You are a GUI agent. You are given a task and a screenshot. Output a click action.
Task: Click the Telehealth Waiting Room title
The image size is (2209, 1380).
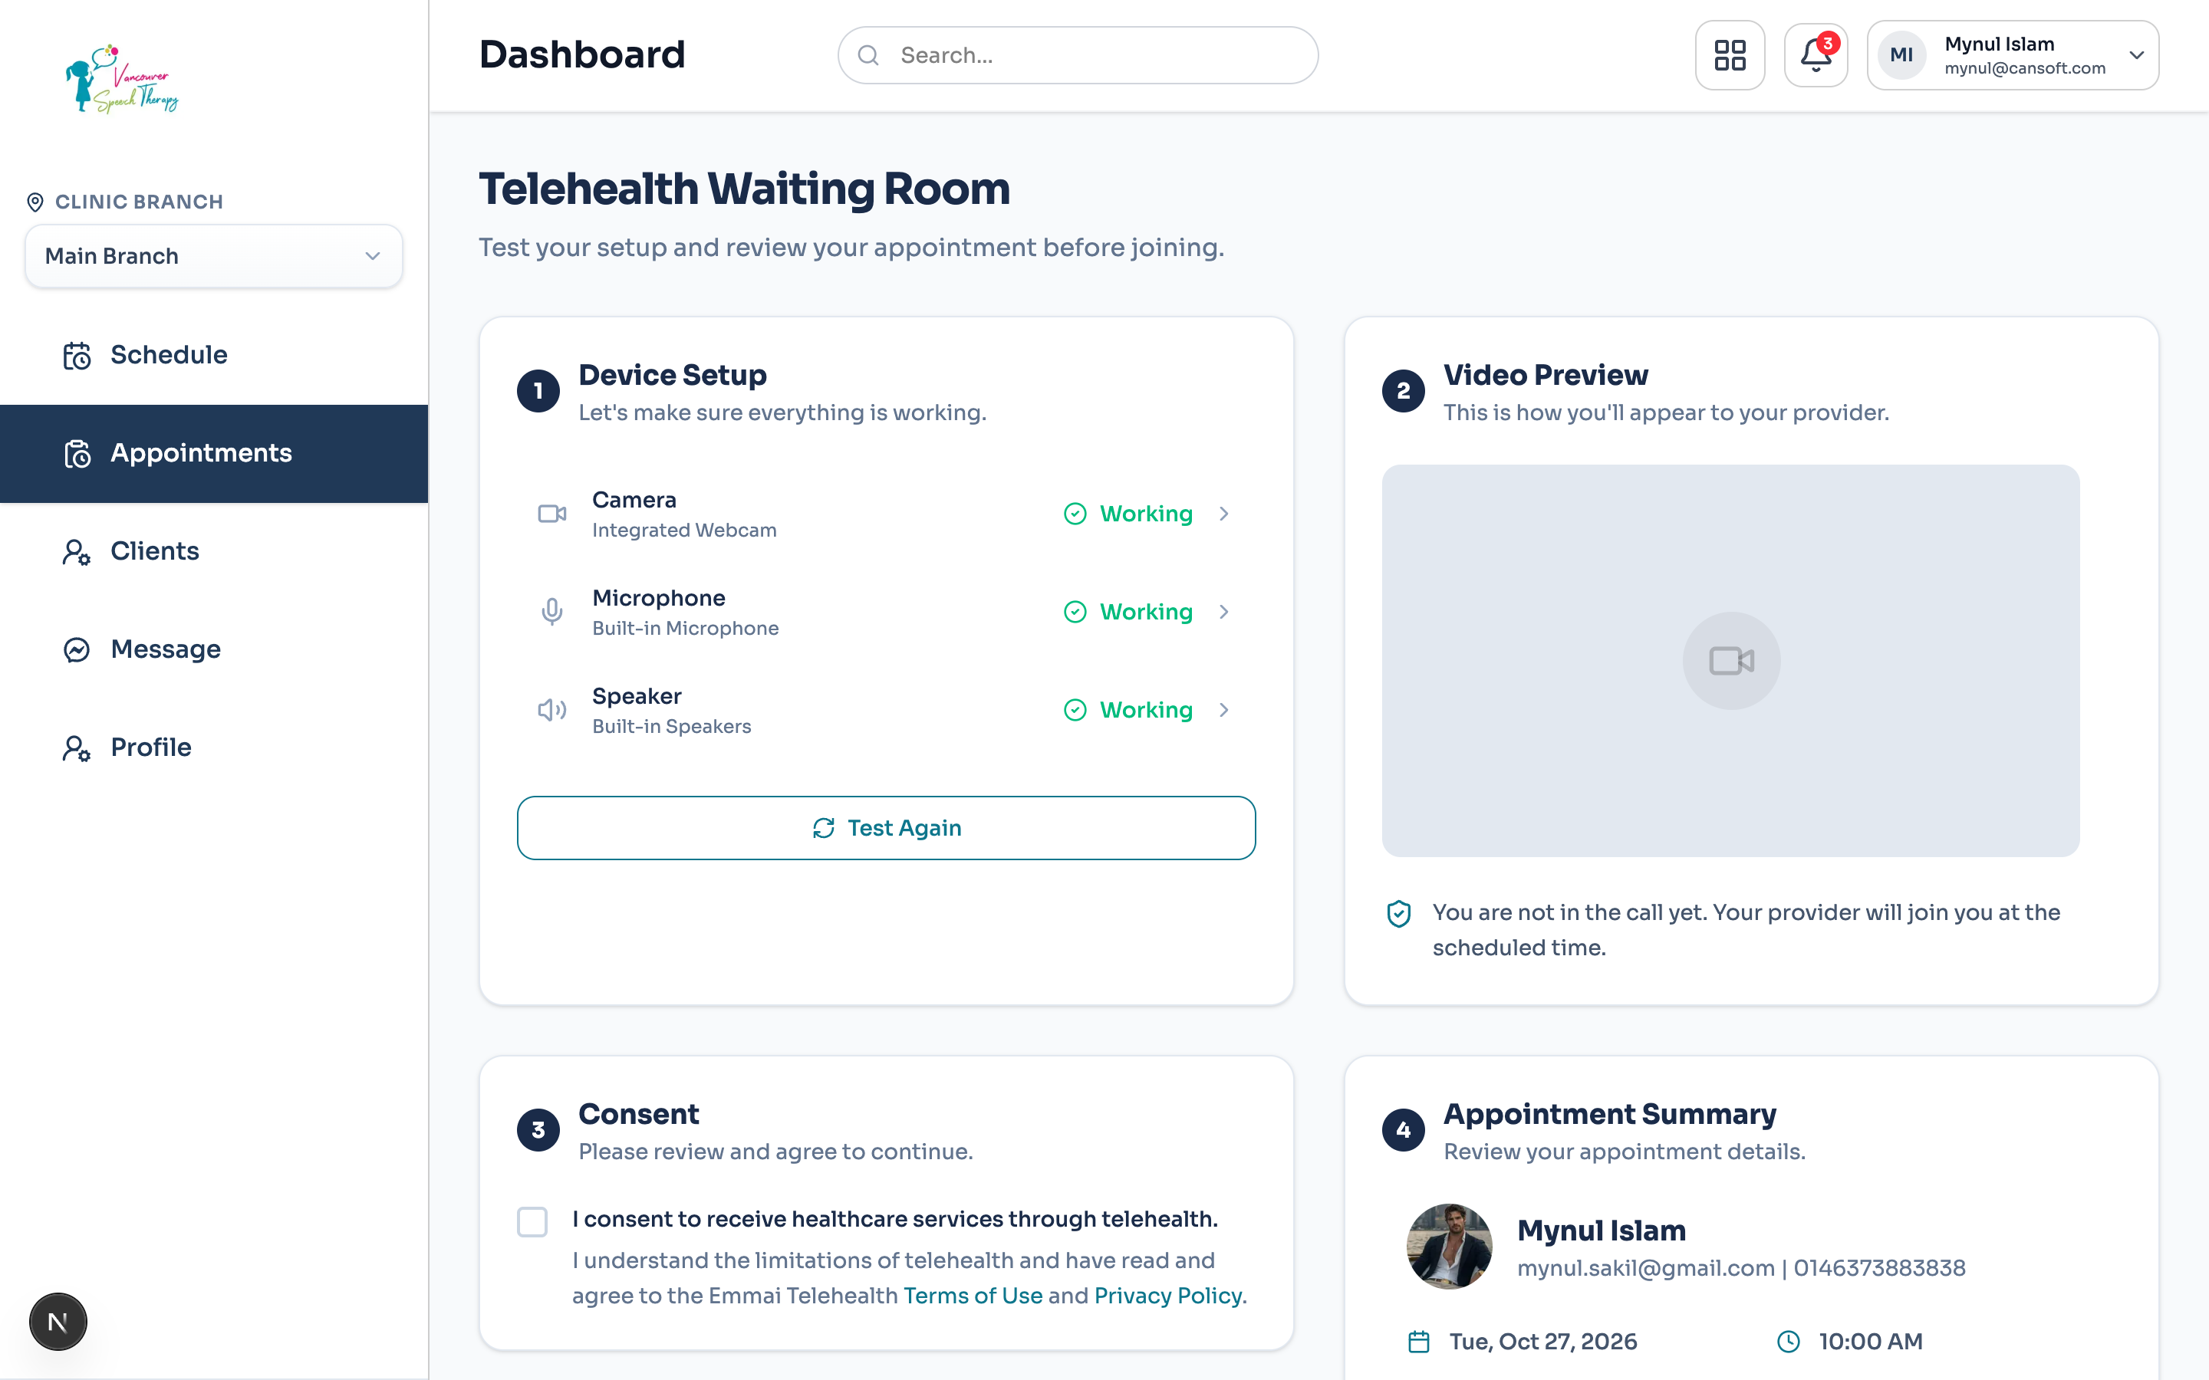point(744,189)
